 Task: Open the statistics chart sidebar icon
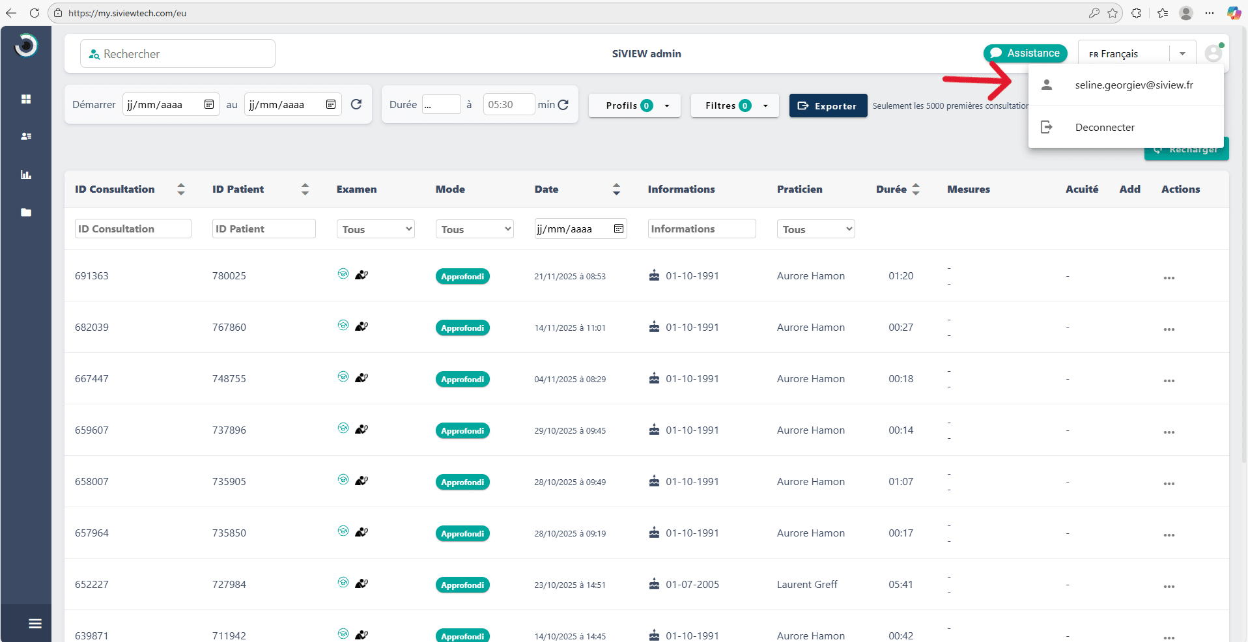click(x=26, y=174)
